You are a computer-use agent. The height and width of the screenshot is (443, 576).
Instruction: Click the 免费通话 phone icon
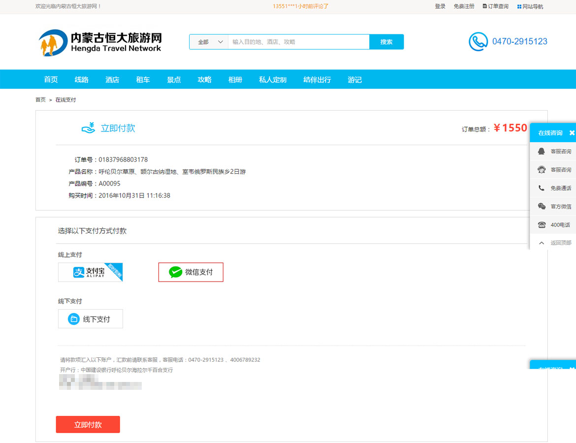coord(542,188)
